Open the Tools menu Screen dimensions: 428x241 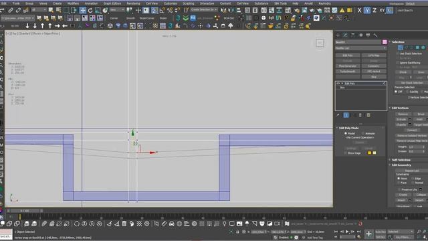click(16, 3)
